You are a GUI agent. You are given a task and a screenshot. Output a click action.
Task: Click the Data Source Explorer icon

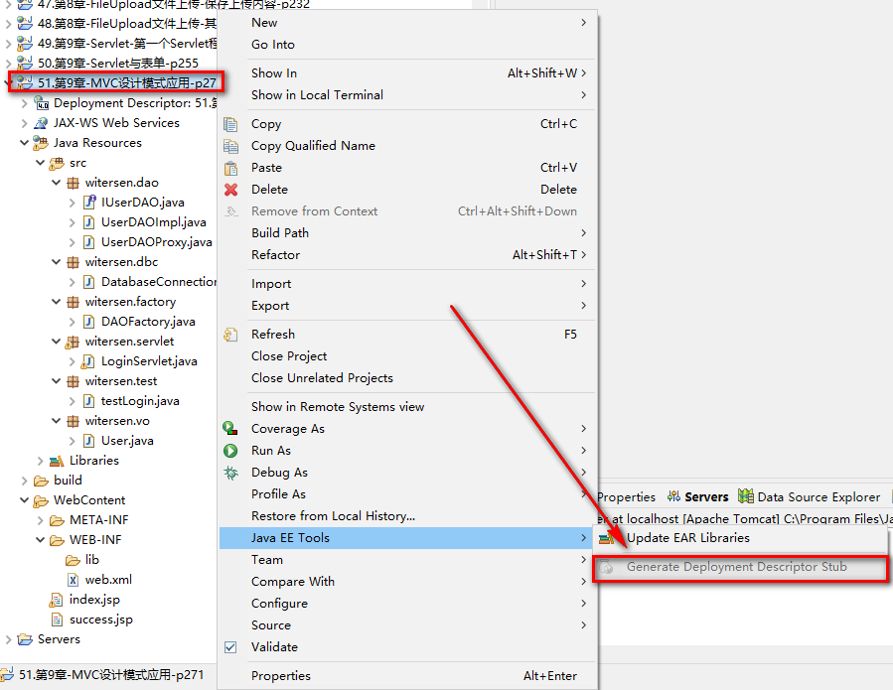coord(746,496)
